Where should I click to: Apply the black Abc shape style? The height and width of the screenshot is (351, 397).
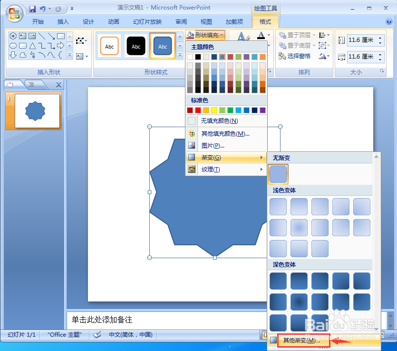(136, 46)
